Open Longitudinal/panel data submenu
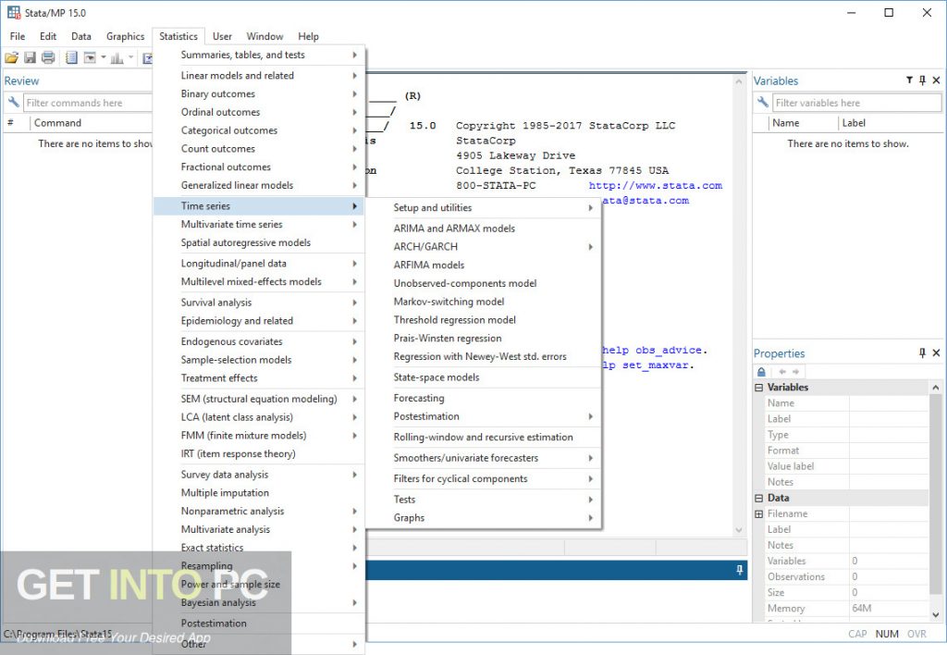This screenshot has height=655, width=947. [259, 264]
